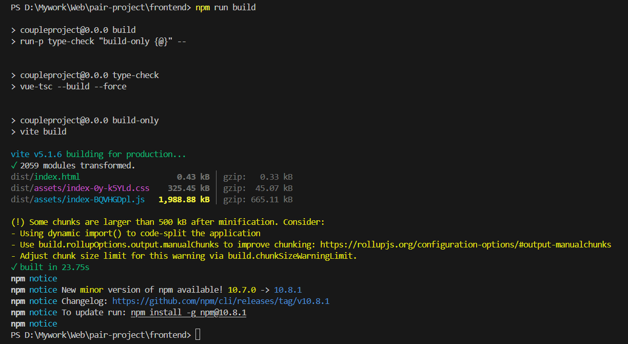Open the rollupjs.org manualChunks documentation link
Image resolution: width=628 pixels, height=344 pixels.
pos(465,244)
